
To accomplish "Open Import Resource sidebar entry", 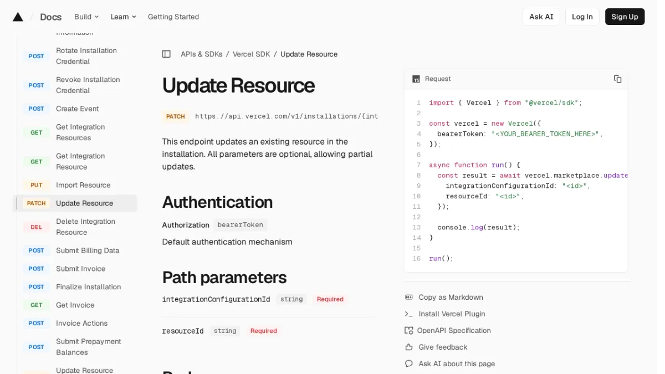I will [83, 185].
